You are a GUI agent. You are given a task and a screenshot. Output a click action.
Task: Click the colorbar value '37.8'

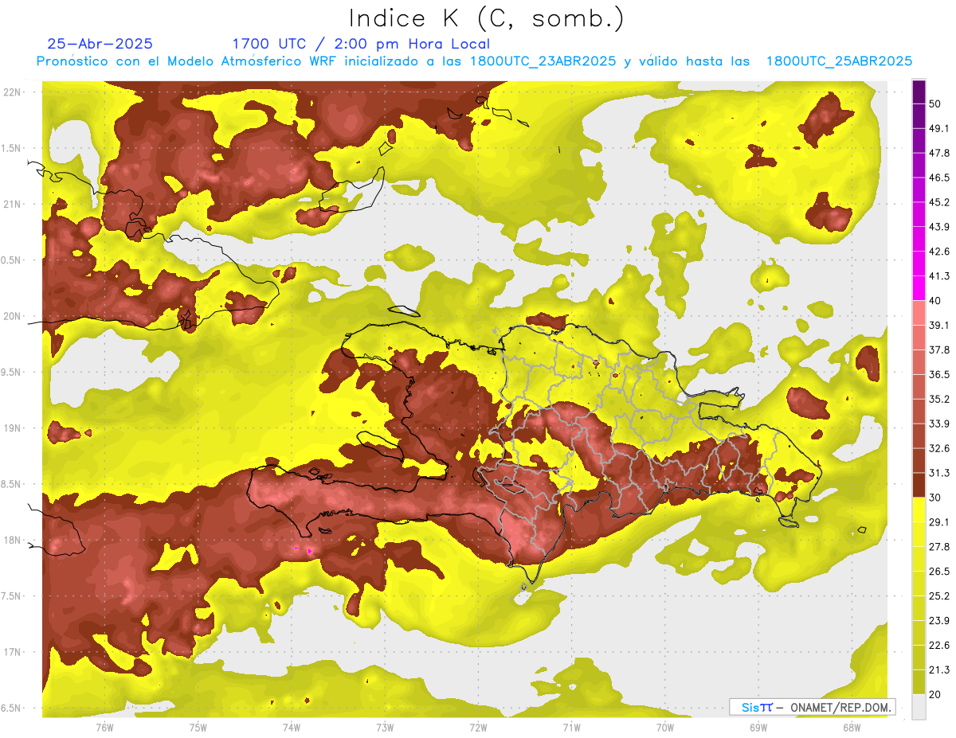click(939, 350)
